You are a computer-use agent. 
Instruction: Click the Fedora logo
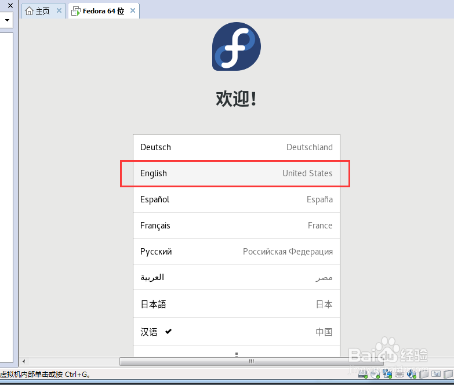pos(236,46)
